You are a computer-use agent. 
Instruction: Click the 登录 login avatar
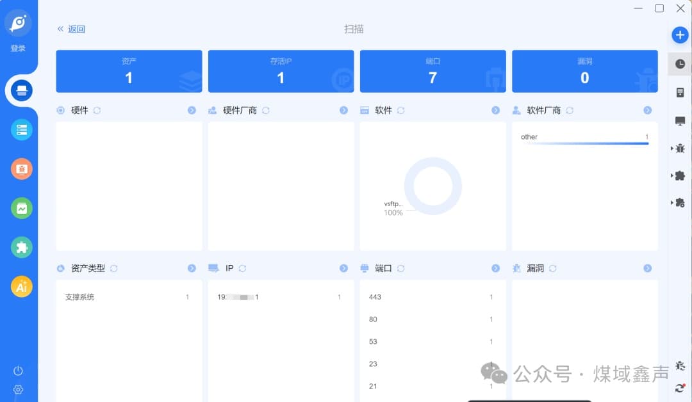18,24
